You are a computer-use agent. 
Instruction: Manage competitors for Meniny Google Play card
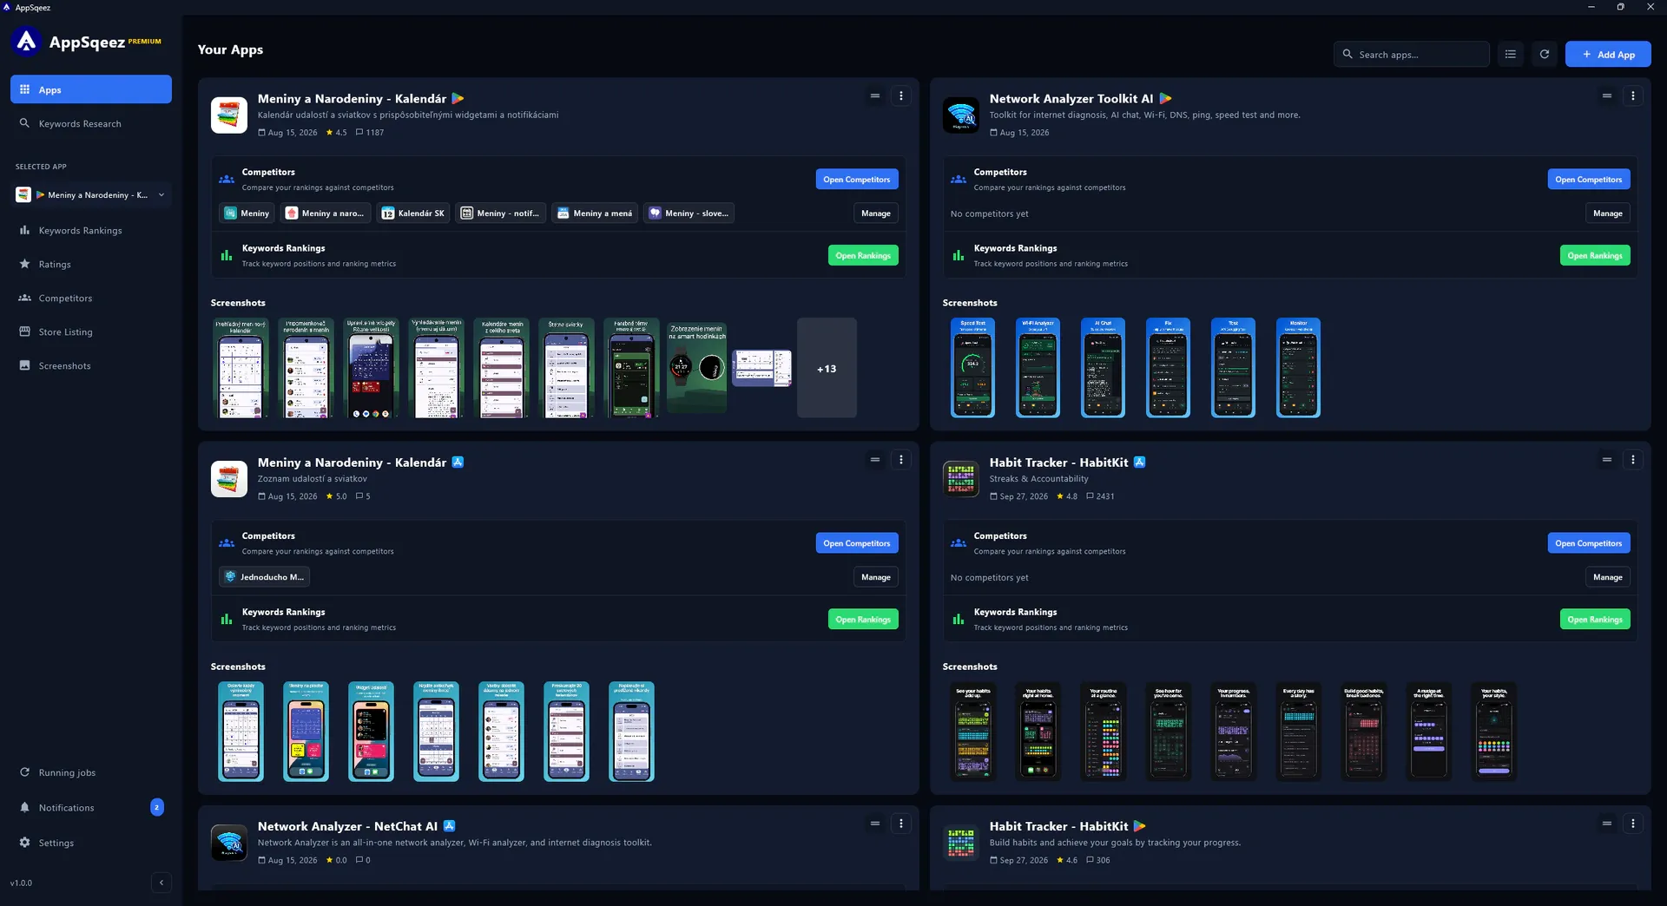tap(876, 213)
